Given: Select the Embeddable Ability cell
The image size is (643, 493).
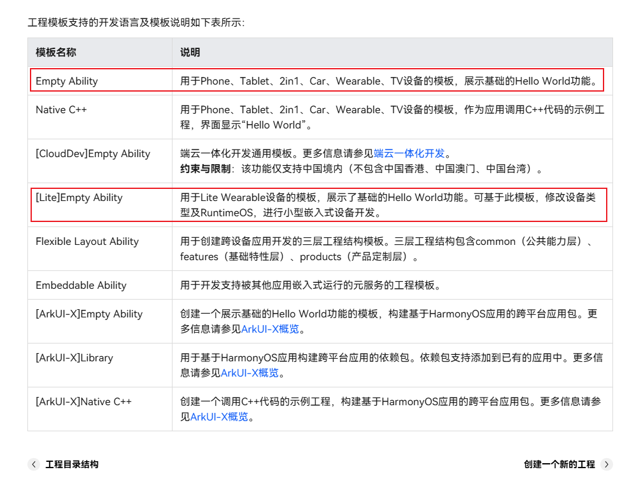Looking at the screenshot, I should pos(81,285).
